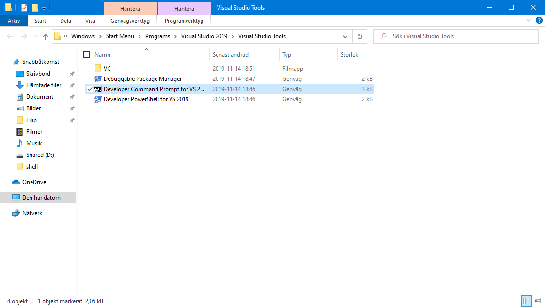Image resolution: width=545 pixels, height=307 pixels.
Task: Click the search box Sök i Visual Studio Tools
Action: coord(455,36)
